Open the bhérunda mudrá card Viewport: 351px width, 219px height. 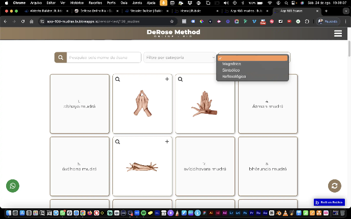268,167
